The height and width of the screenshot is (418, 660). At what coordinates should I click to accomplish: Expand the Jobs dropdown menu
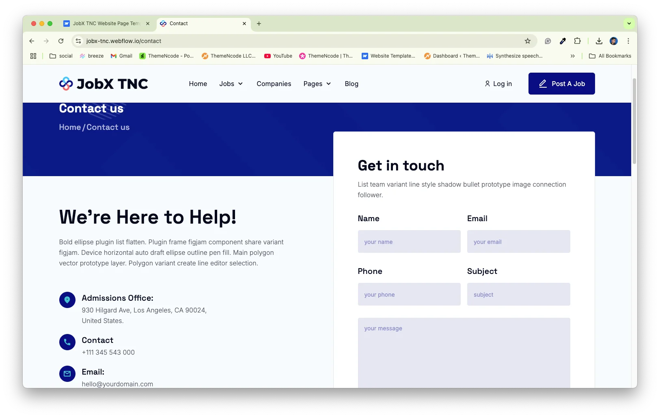pos(231,84)
